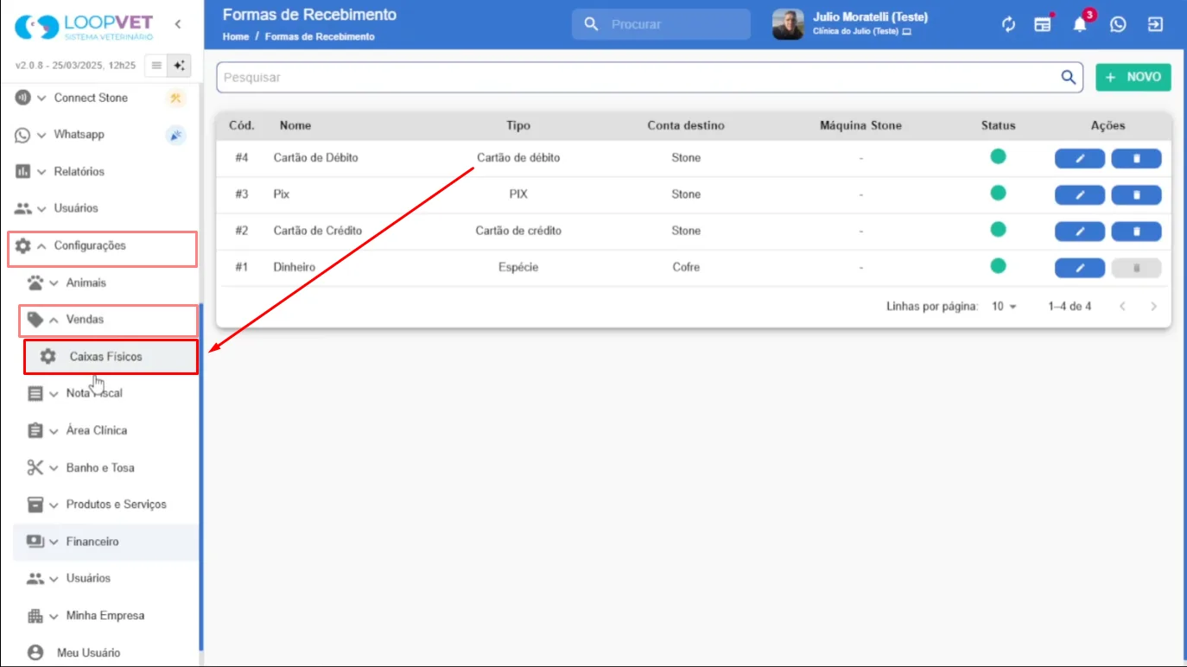Click the Pix green status dot
The image size is (1187, 667).
[x=998, y=193]
